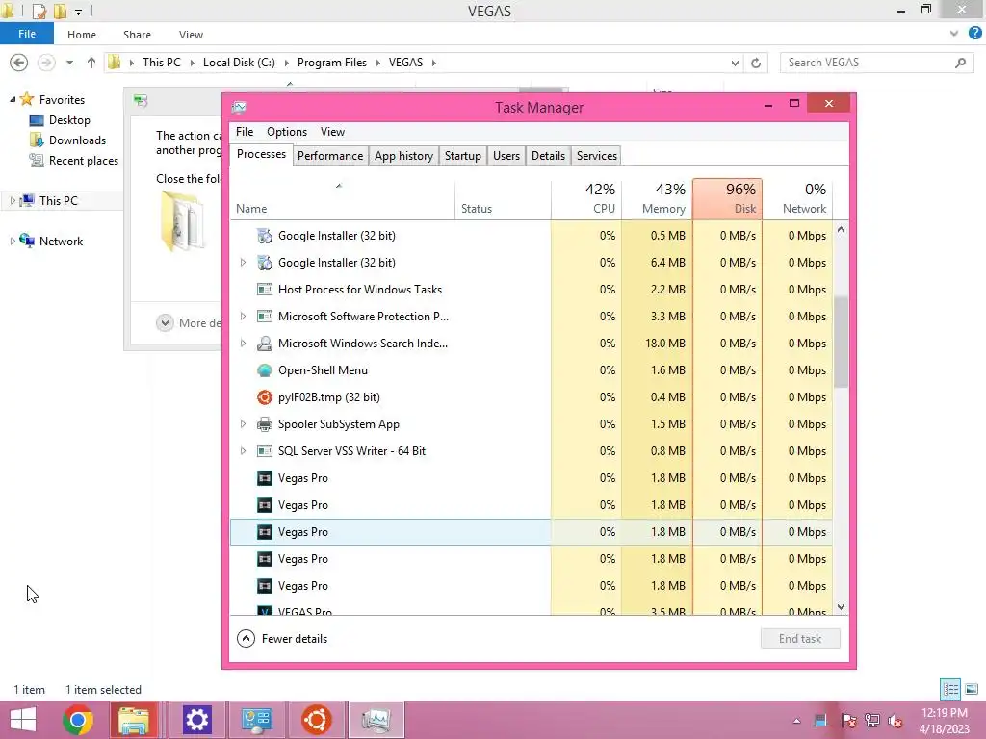The image size is (986, 739).
Task: Click the process list scrollbar thumb
Action: pos(841,342)
